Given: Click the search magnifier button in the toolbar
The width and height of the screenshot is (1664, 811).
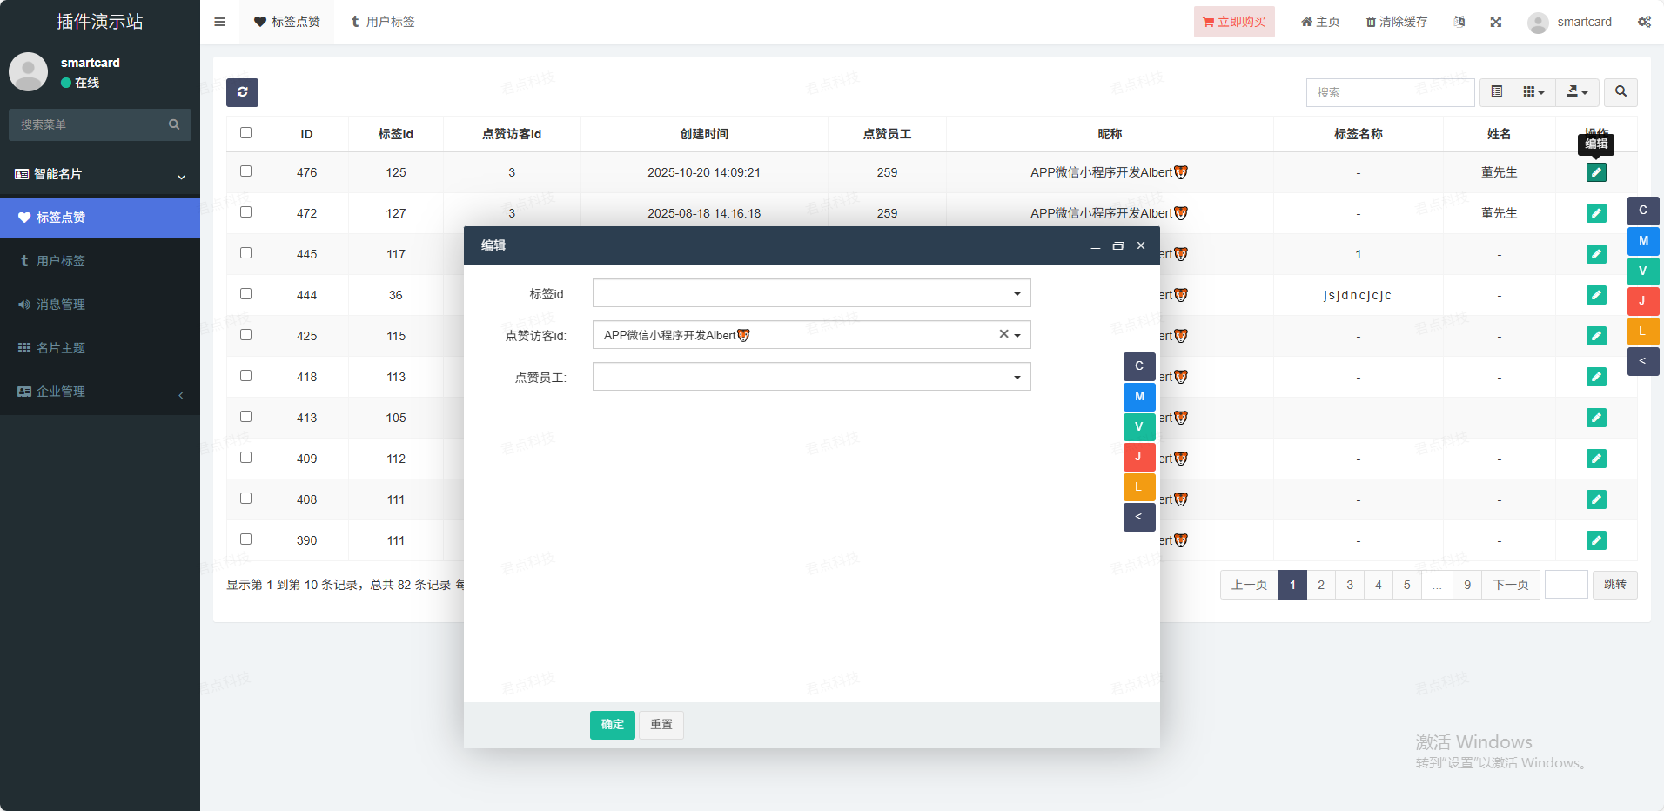Looking at the screenshot, I should point(1620,92).
